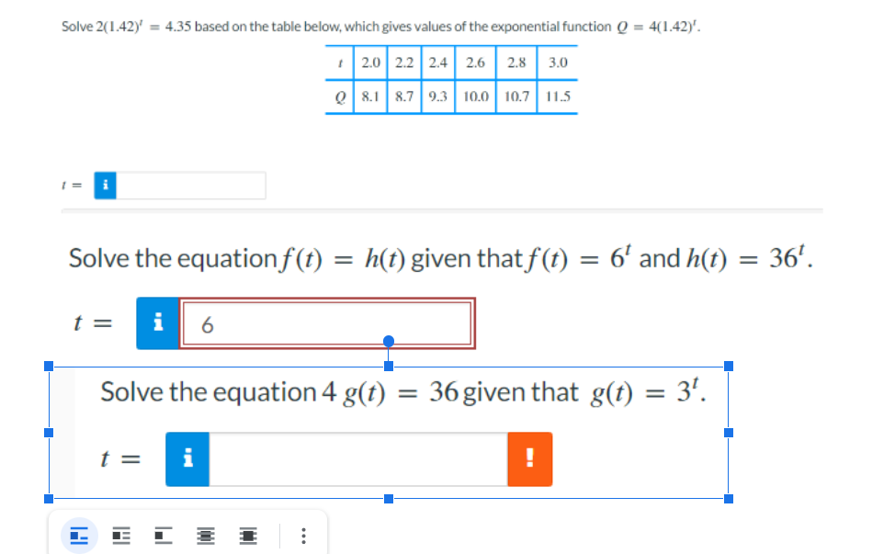Click the orange exclamation warning icon
The height and width of the screenshot is (554, 895).
coord(530,458)
